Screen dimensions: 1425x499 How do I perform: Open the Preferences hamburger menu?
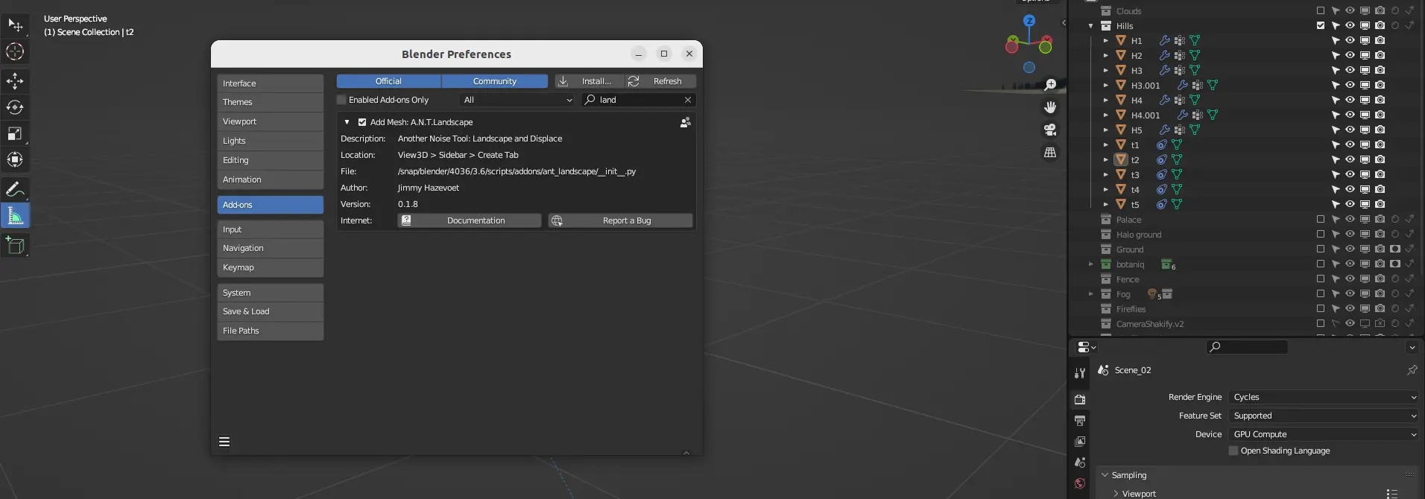tap(224, 442)
